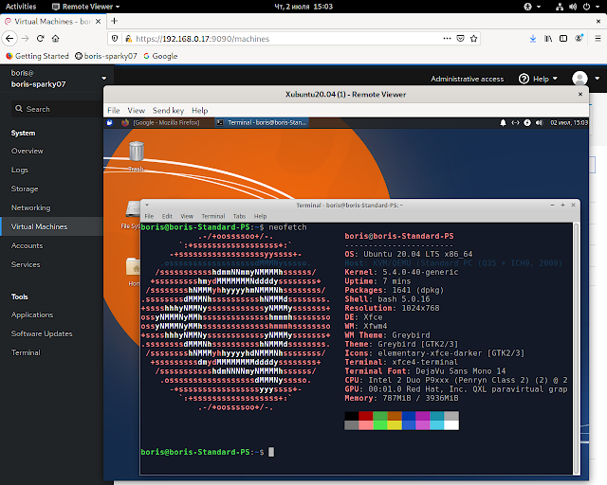This screenshot has width=607, height=485.
Task: Expand the Cockpit user avatar menu
Action: point(586,79)
